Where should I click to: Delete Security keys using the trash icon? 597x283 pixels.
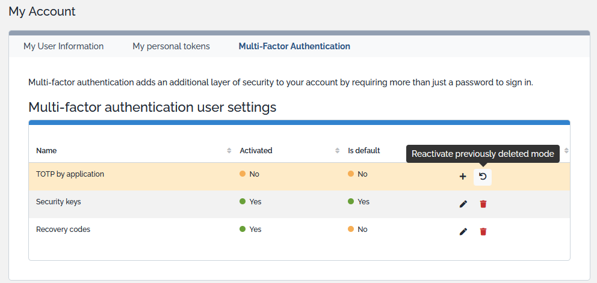click(483, 204)
